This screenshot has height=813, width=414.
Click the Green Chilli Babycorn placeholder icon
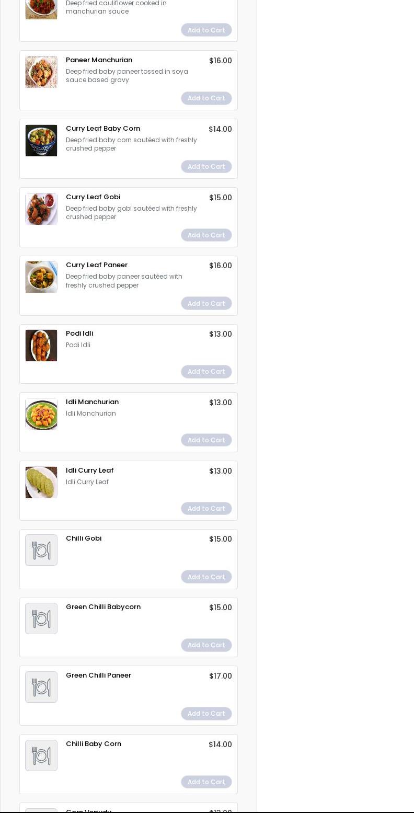tap(41, 619)
